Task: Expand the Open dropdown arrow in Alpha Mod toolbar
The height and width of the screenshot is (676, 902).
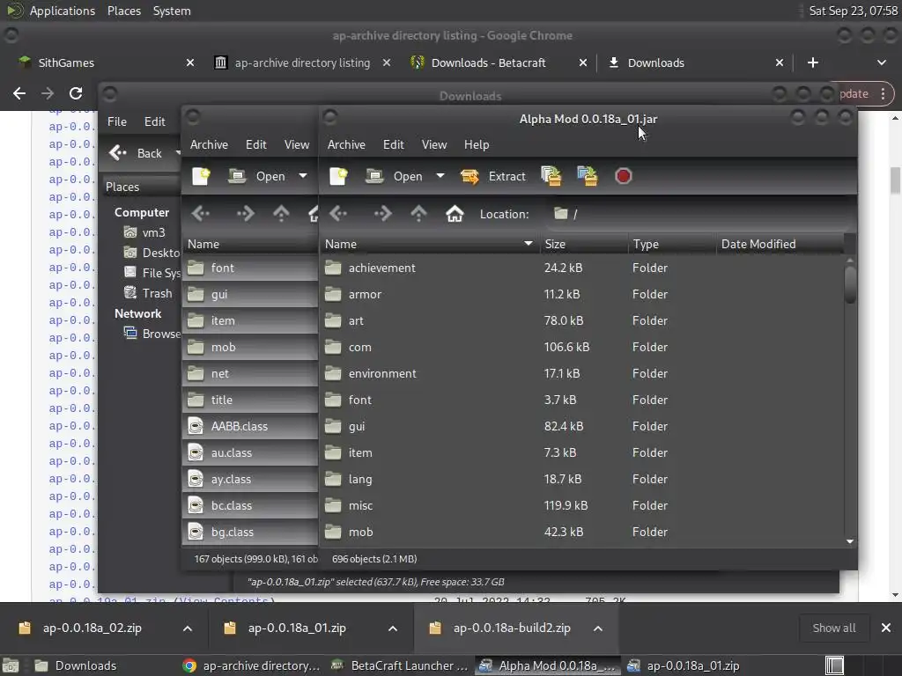Action: 440,176
